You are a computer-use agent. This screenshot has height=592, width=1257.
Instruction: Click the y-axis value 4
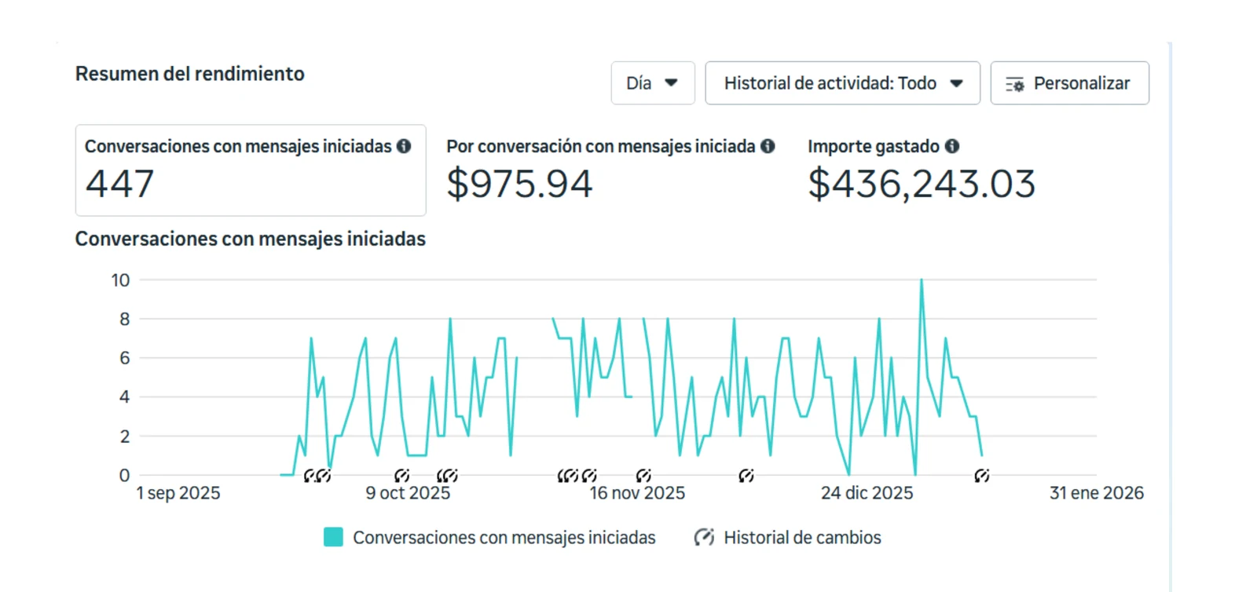125,397
